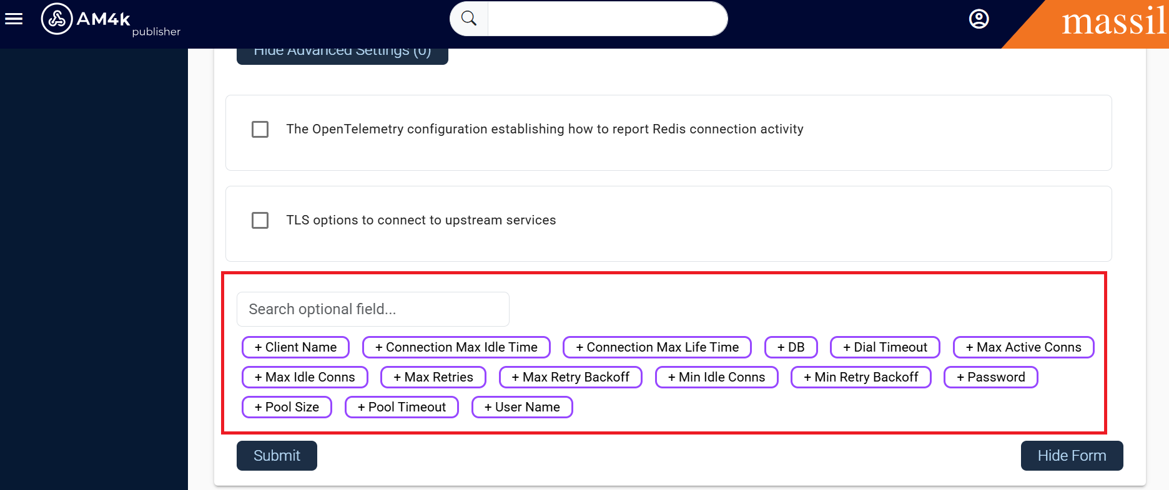Click into the top header search box

[x=607, y=19]
